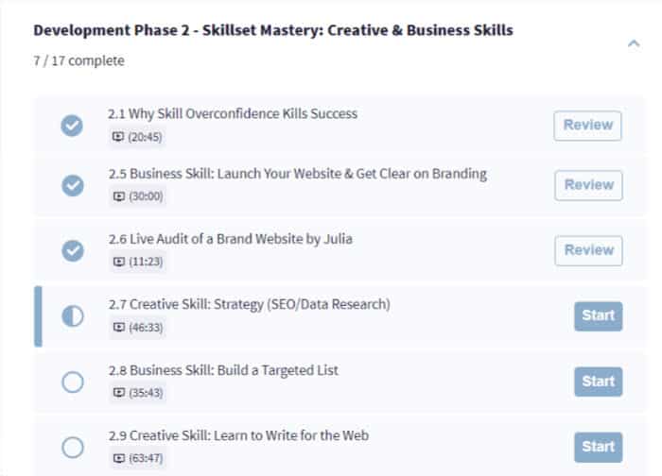Toggle half-complete circle for lesson 2.7

click(72, 315)
